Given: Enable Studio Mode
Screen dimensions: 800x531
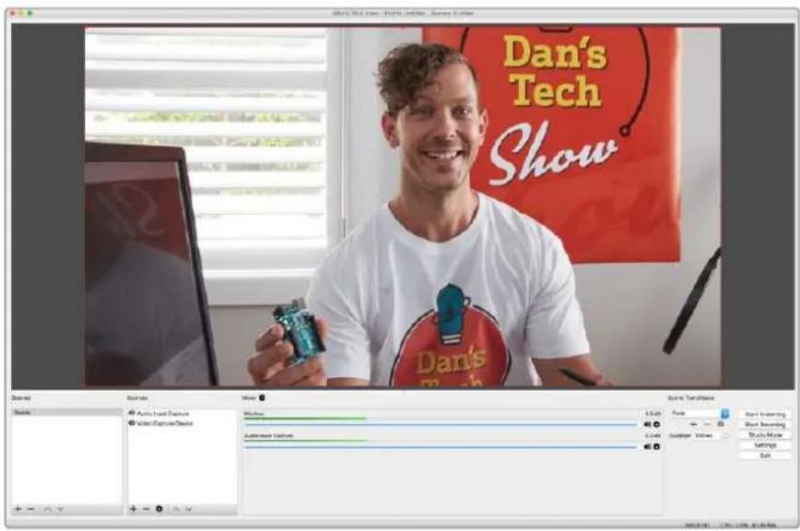Looking at the screenshot, I should click(764, 434).
